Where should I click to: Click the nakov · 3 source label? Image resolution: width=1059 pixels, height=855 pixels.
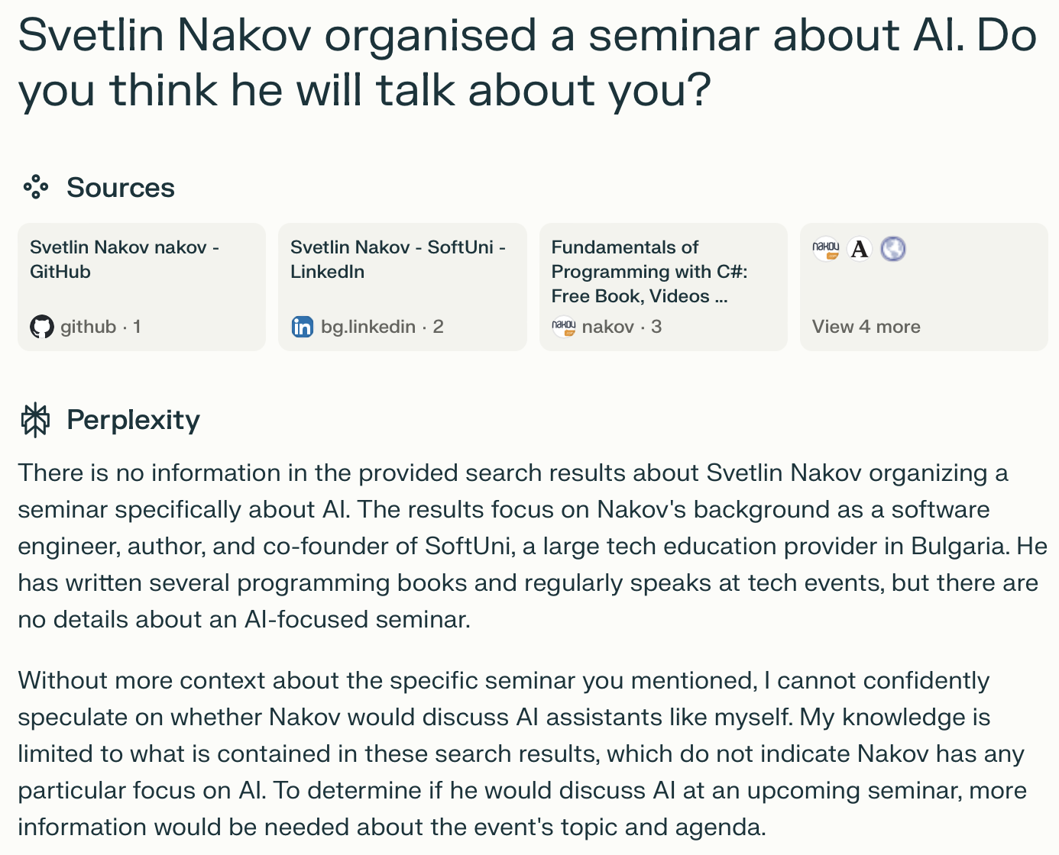(x=622, y=327)
